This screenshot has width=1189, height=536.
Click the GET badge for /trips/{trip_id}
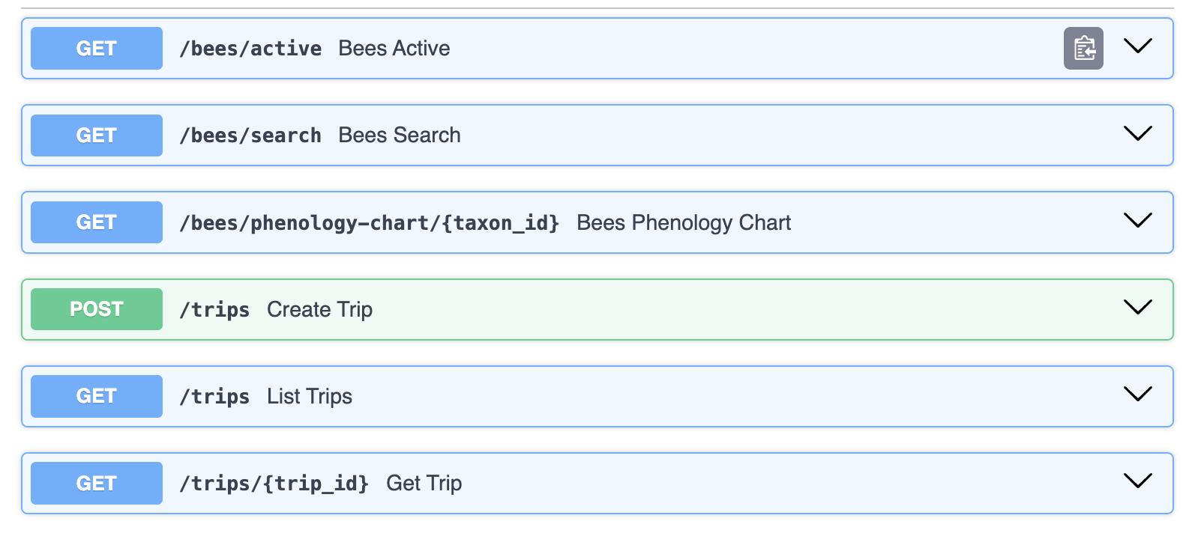pos(96,483)
